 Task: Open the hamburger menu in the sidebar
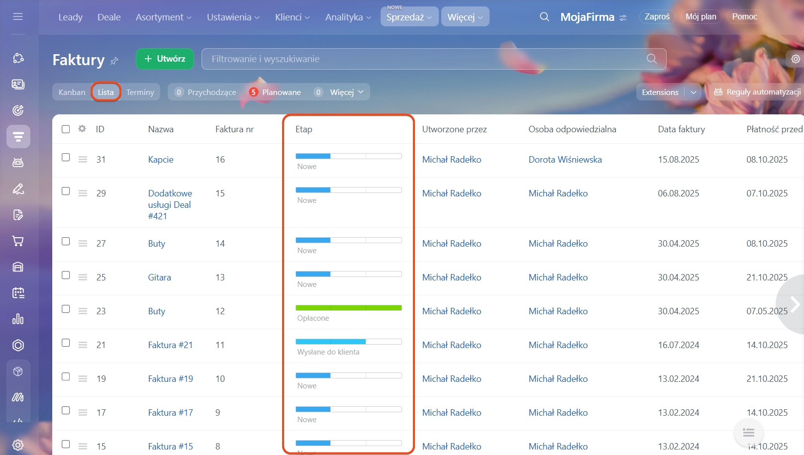[18, 17]
